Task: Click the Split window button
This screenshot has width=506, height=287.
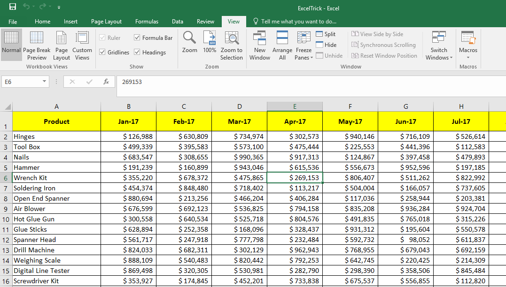Action: click(x=326, y=34)
